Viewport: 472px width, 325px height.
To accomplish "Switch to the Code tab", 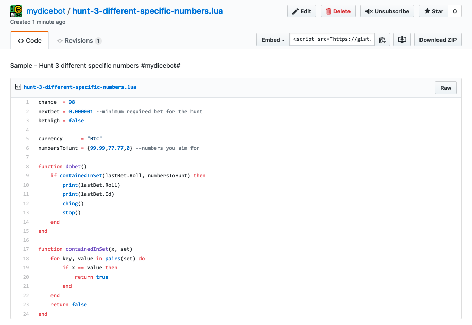I will pos(29,41).
